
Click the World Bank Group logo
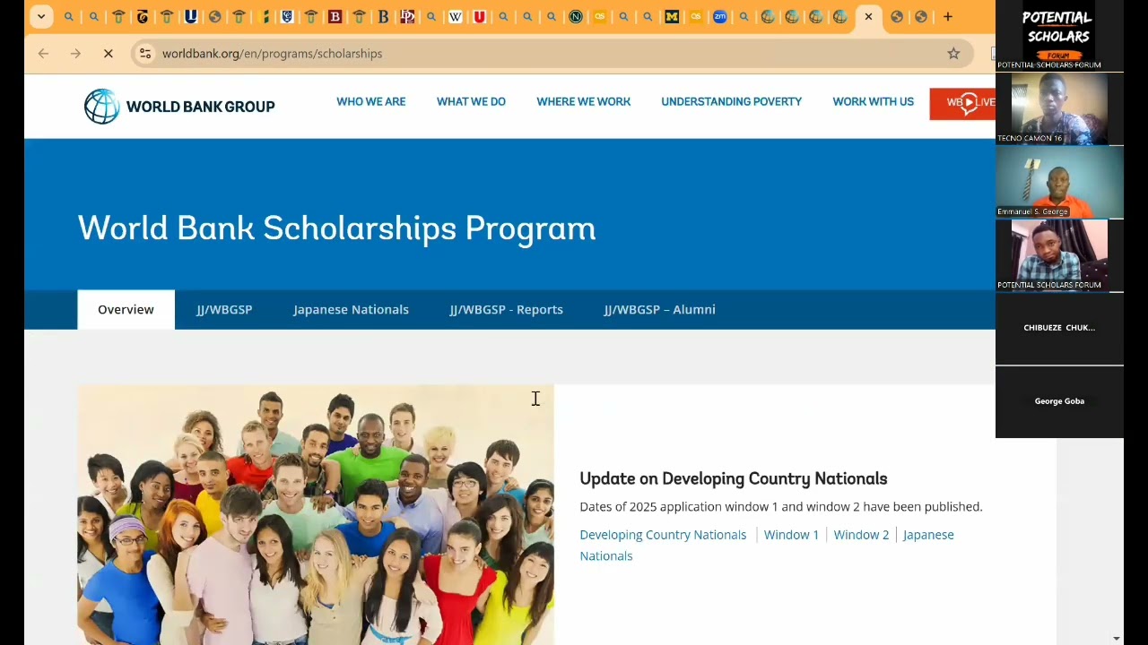pyautogui.click(x=179, y=107)
